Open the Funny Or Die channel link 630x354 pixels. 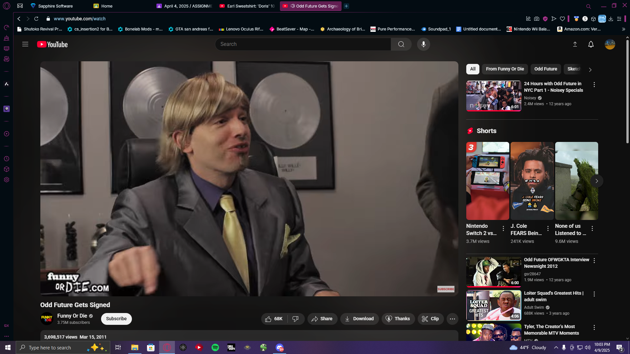72,316
